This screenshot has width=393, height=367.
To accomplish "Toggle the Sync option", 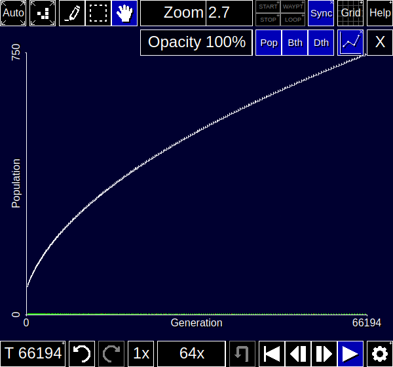I will pos(321,13).
